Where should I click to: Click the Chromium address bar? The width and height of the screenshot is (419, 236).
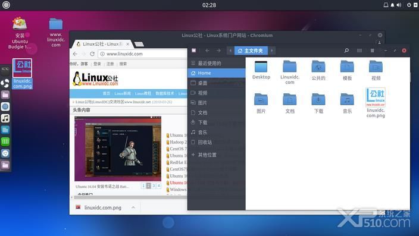tap(143, 54)
